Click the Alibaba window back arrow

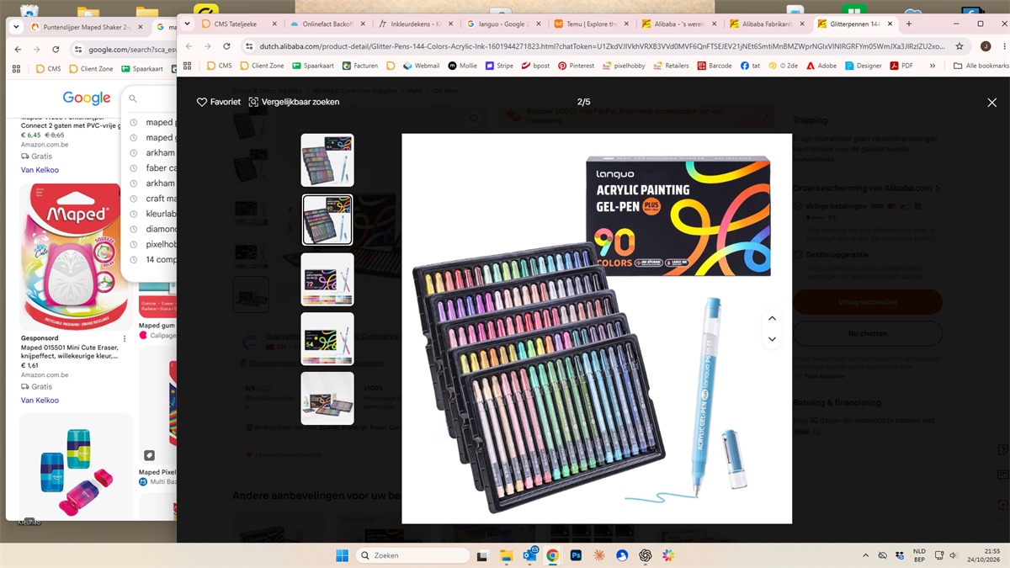coord(189,46)
